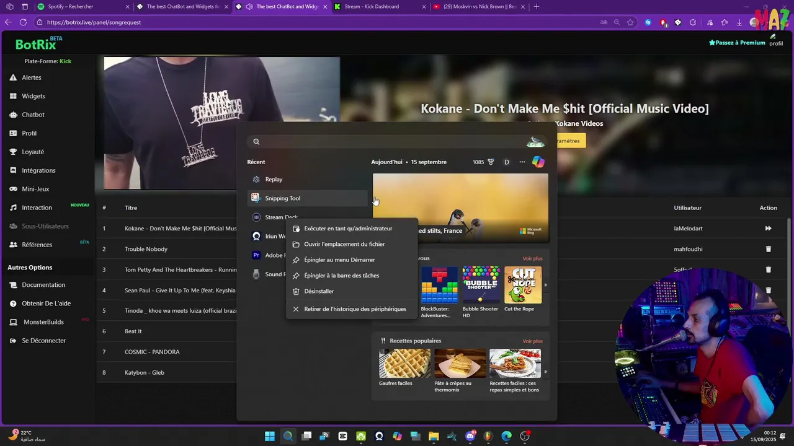Skip the current Kokane song
This screenshot has width=794, height=446.
pos(768,229)
